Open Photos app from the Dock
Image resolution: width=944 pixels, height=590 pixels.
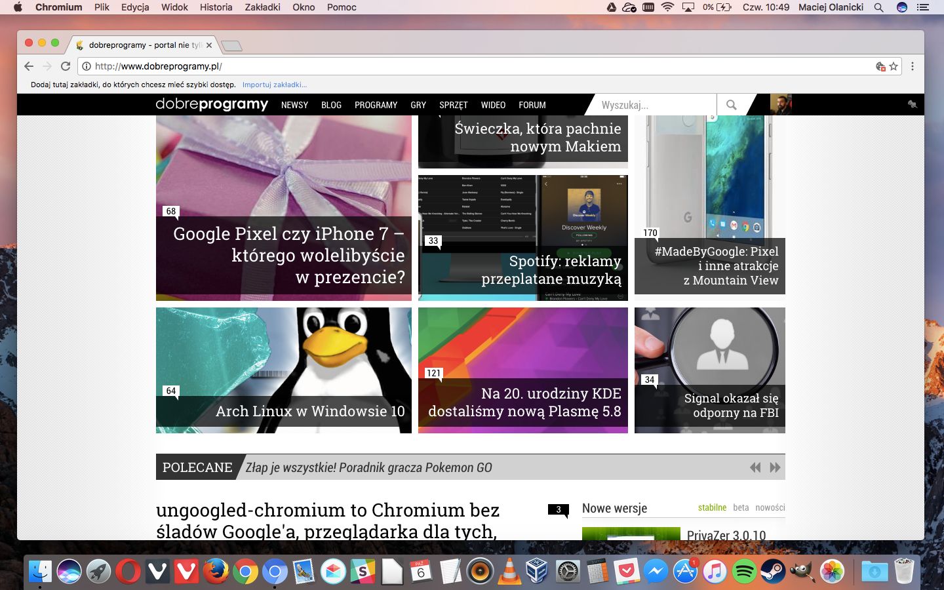(x=832, y=572)
